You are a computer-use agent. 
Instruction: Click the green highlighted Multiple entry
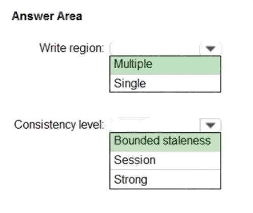click(x=165, y=65)
